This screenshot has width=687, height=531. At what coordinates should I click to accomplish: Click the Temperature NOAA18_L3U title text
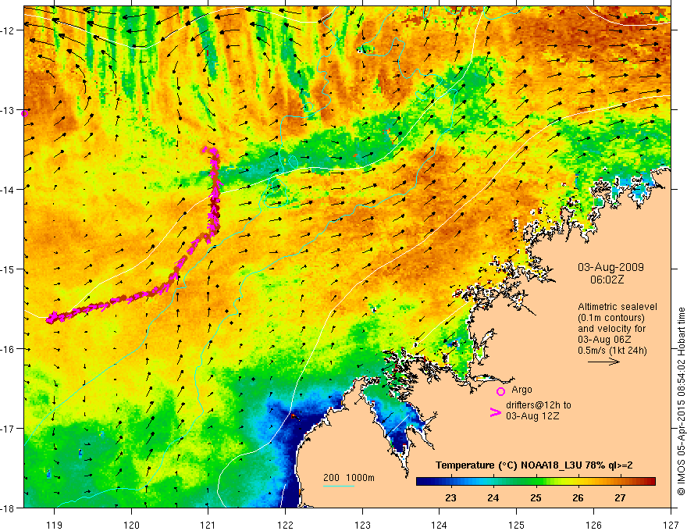click(x=534, y=465)
